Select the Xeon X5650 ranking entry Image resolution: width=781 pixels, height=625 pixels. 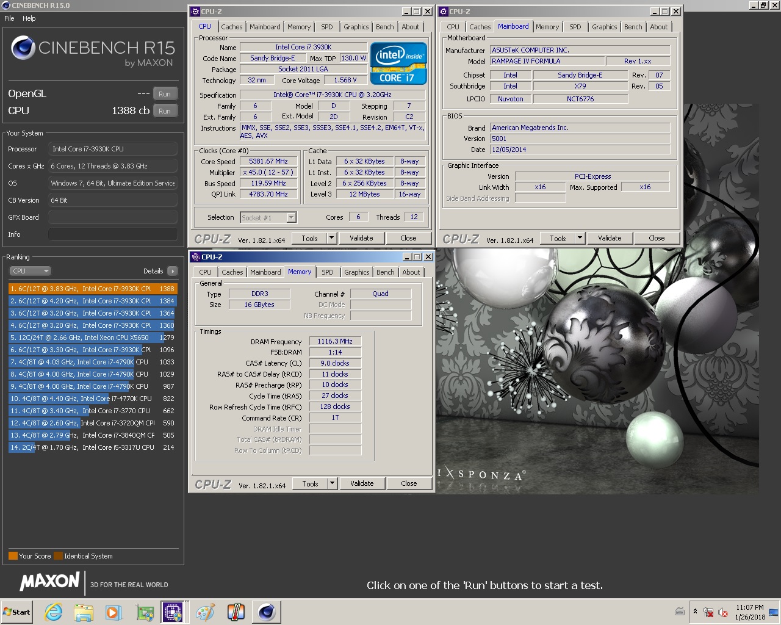[x=92, y=338]
